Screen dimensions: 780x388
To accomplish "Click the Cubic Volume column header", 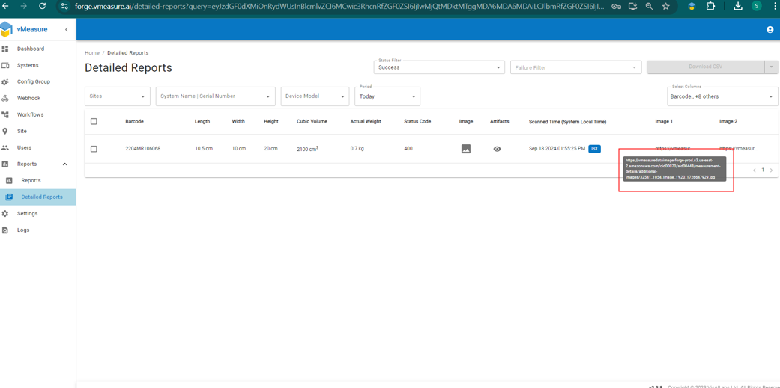I will [x=312, y=121].
